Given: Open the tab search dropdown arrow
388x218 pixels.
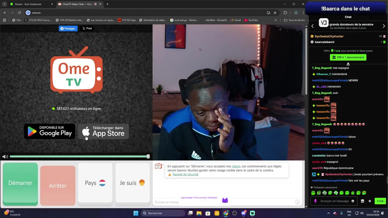Looking at the screenshot, I should (4, 4).
